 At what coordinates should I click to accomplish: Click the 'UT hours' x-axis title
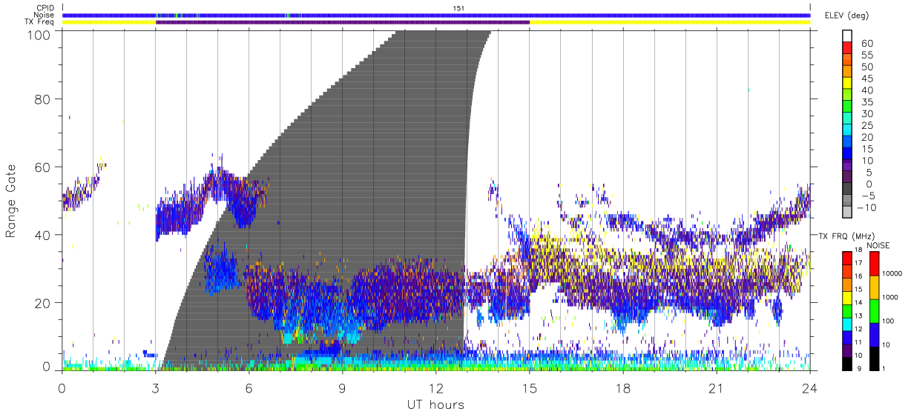435,405
